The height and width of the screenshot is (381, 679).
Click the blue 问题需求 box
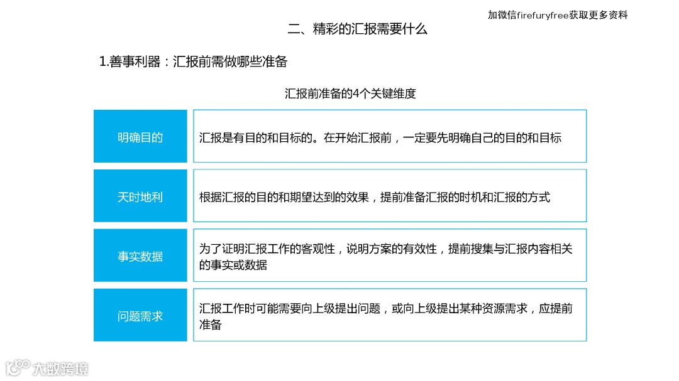(140, 315)
